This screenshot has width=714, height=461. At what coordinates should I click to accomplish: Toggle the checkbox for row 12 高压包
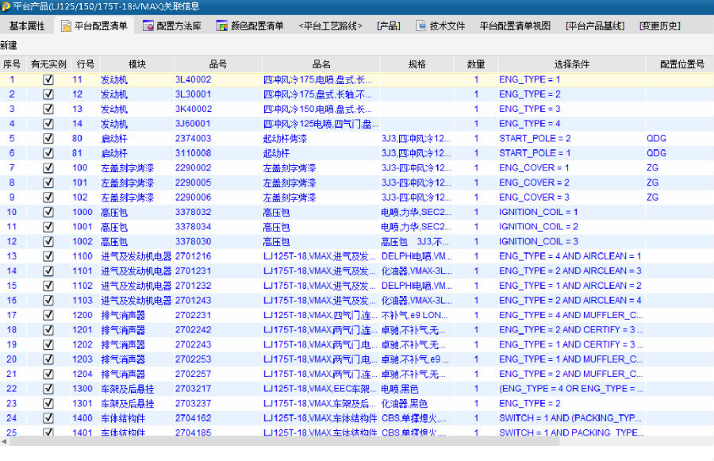tap(48, 241)
